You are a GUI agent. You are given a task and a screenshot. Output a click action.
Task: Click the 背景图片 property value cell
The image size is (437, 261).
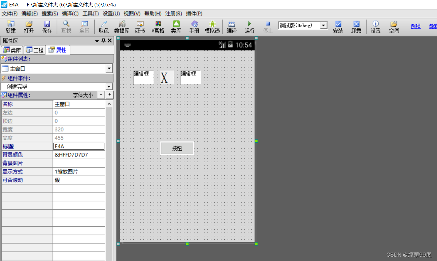pyautogui.click(x=79, y=163)
